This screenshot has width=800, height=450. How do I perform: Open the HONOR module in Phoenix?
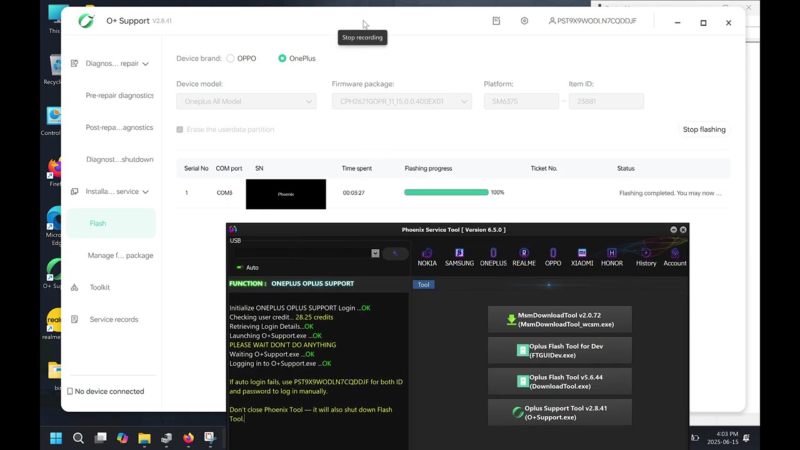point(612,257)
